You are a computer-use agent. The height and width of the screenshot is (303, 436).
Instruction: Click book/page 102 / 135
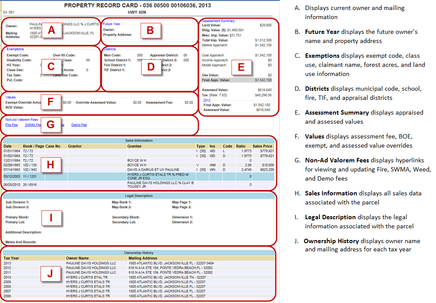click(x=30, y=165)
